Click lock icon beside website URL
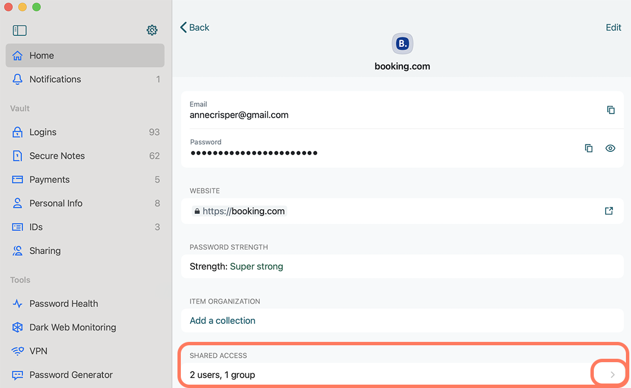Screen dimensions: 631x388 tap(197, 211)
